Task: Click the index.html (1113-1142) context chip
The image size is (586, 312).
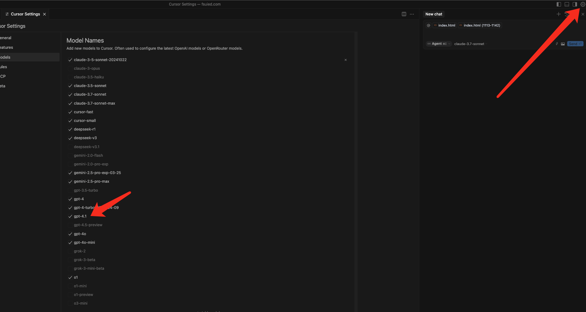Action: tap(480, 25)
